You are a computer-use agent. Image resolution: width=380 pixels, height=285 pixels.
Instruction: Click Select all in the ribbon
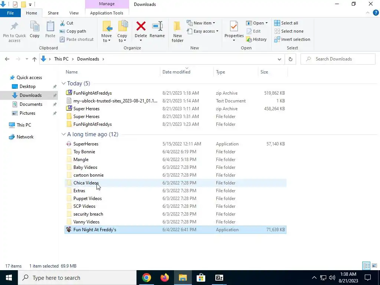(286, 23)
